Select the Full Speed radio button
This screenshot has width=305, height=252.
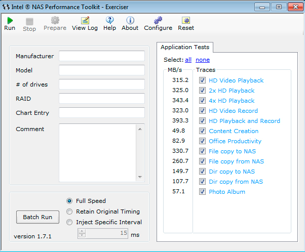70,201
